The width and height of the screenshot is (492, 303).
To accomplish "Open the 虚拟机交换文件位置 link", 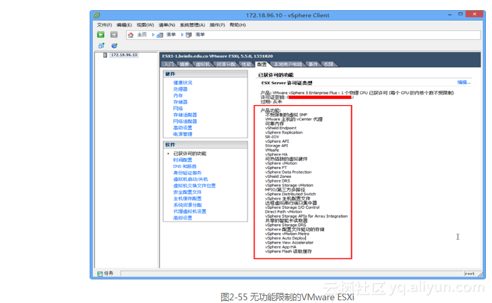I will pos(194,186).
